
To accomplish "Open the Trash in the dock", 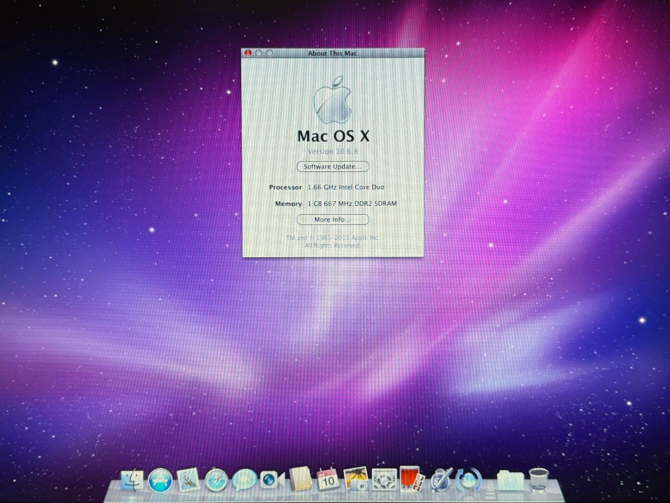I will pos(538,480).
